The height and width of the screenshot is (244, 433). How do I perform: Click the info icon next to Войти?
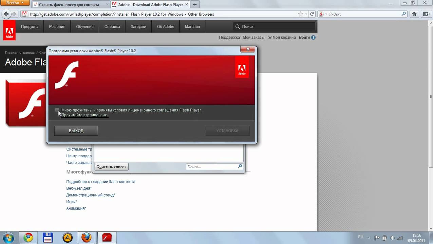point(313,37)
